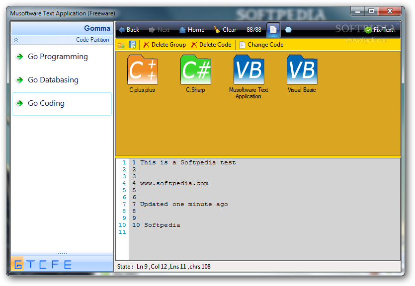Select the Visual Basic folder icon
This screenshot has height=286, width=415.
tap(302, 70)
